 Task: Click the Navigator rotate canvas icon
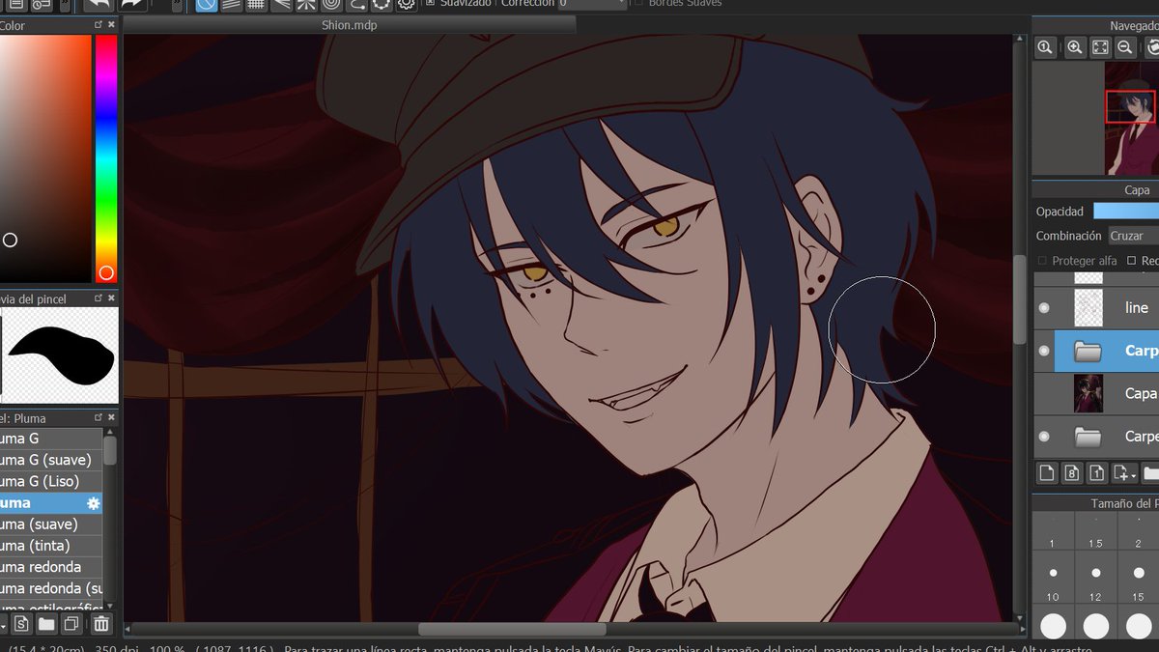point(1152,47)
